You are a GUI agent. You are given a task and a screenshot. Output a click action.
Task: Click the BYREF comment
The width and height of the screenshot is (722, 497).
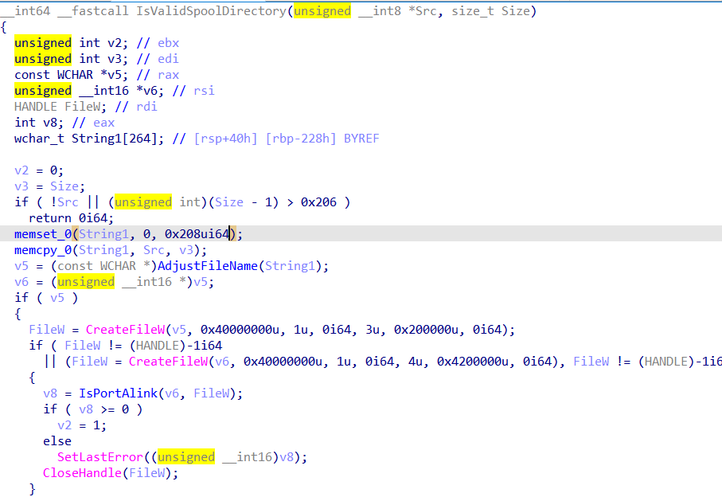(361, 139)
